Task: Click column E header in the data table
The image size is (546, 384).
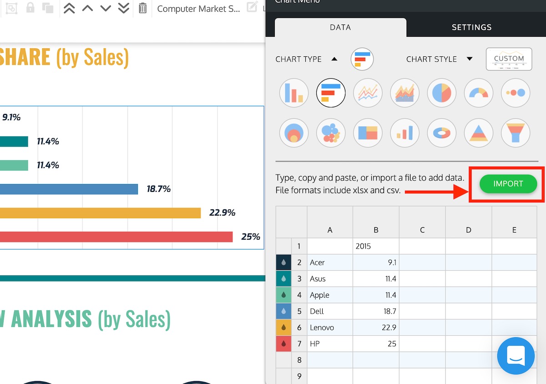Action: pos(515,222)
